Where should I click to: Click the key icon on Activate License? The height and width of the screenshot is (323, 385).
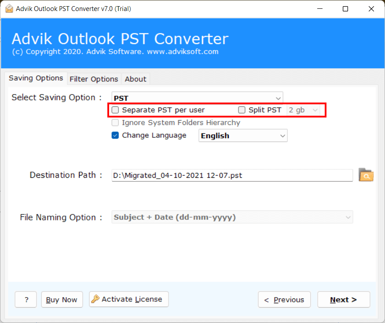95,299
